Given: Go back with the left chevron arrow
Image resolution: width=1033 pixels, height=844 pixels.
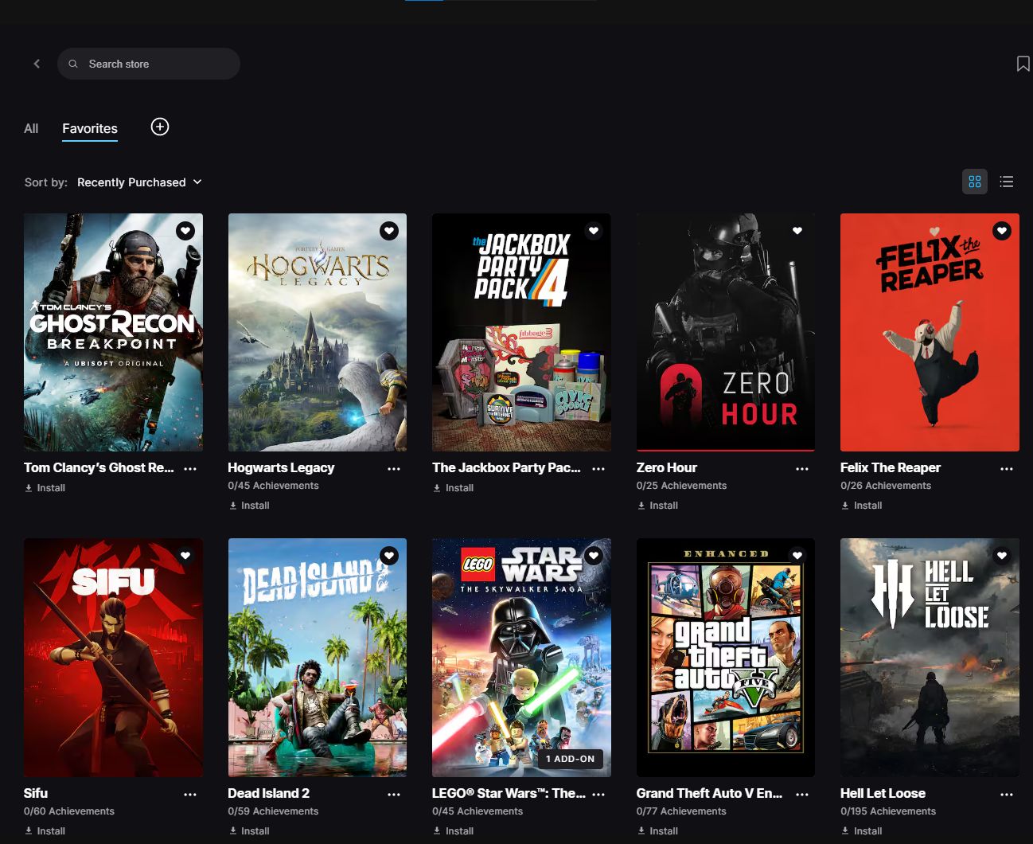Looking at the screenshot, I should [37, 64].
